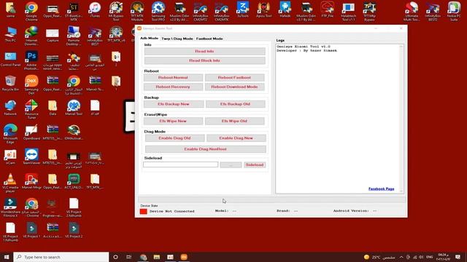Select Ultimate Multi Tool shortcut

click(x=412, y=11)
